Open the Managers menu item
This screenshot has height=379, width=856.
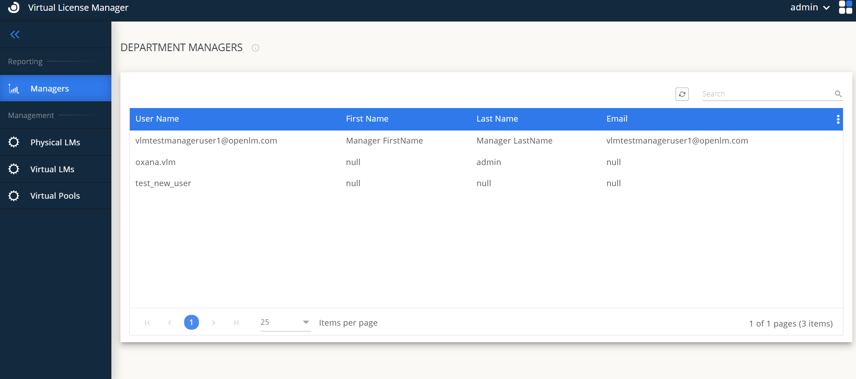[x=50, y=89]
